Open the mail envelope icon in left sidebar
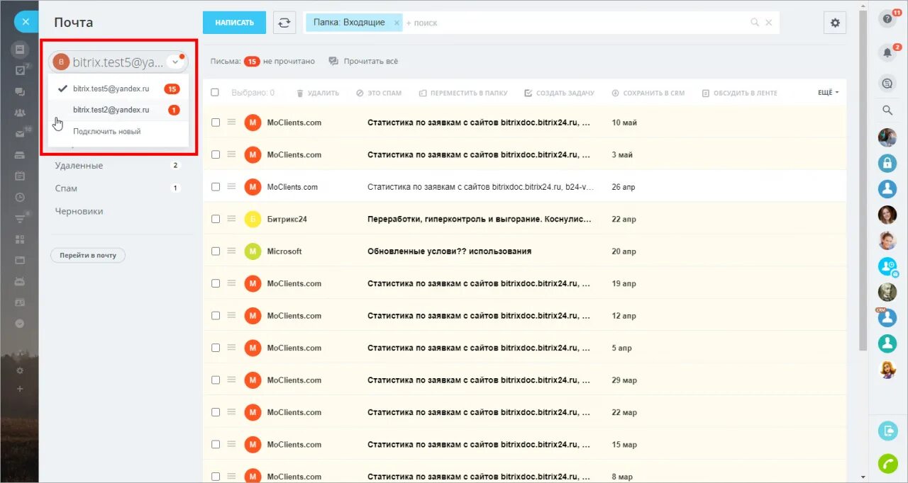Screen dimensions: 908x483 [20, 134]
